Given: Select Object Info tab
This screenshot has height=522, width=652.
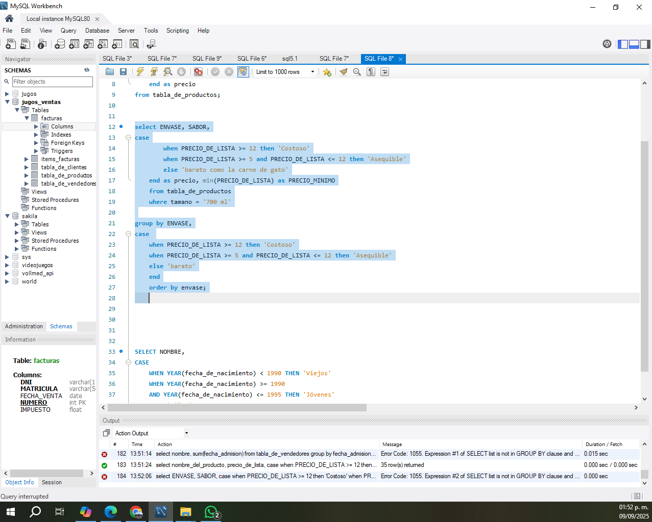Looking at the screenshot, I should click(x=19, y=482).
